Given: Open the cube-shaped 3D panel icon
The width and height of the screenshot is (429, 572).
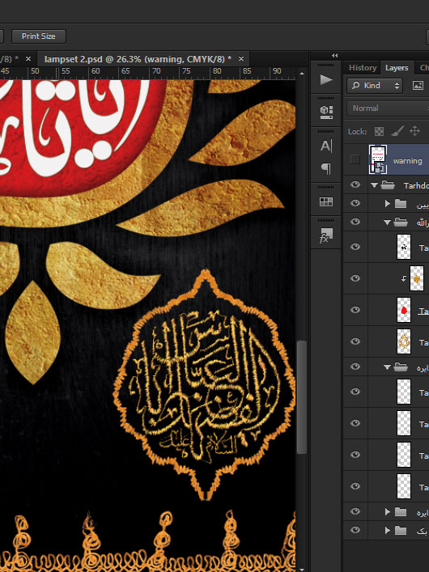Looking at the screenshot, I should (x=326, y=112).
